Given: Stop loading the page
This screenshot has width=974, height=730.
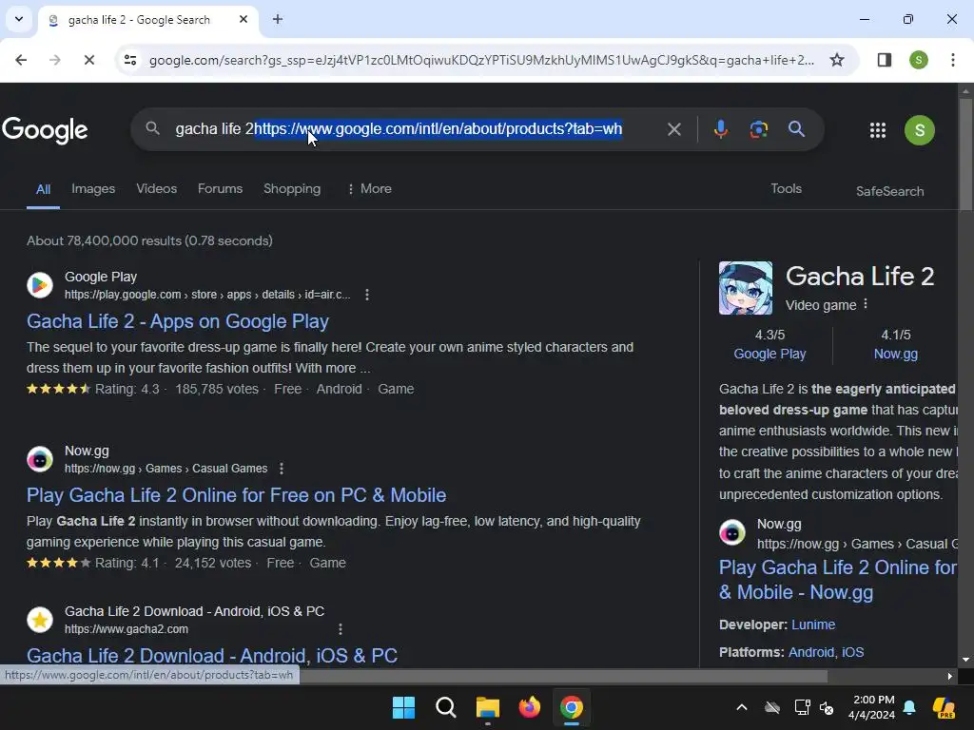Looking at the screenshot, I should tap(88, 60).
